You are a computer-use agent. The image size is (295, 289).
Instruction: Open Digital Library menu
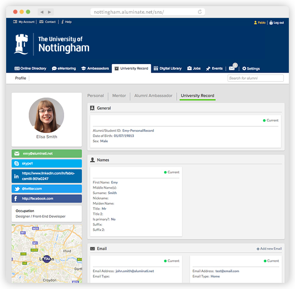point(167,68)
